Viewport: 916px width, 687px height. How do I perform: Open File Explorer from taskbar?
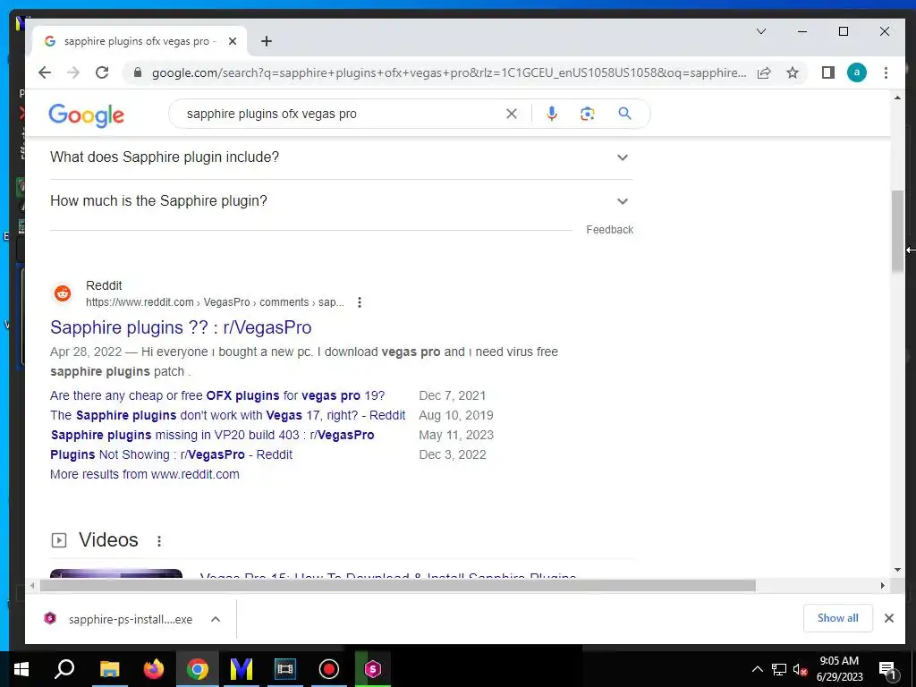point(109,669)
